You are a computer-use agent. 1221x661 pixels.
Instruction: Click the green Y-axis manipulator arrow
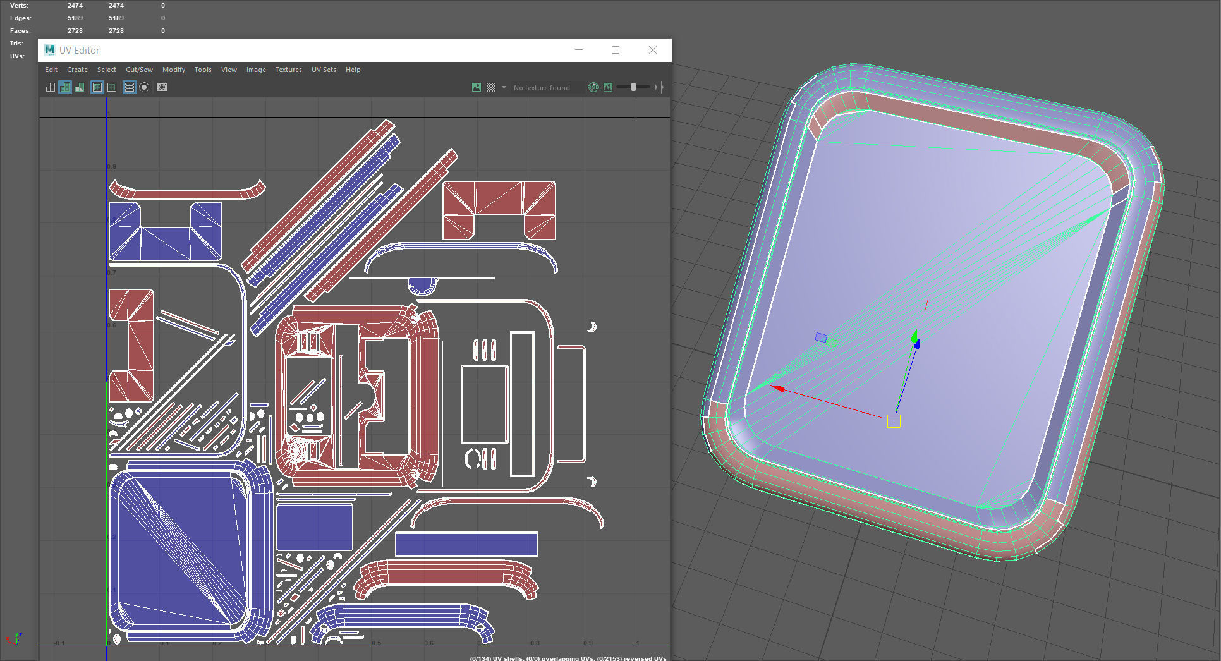point(914,336)
